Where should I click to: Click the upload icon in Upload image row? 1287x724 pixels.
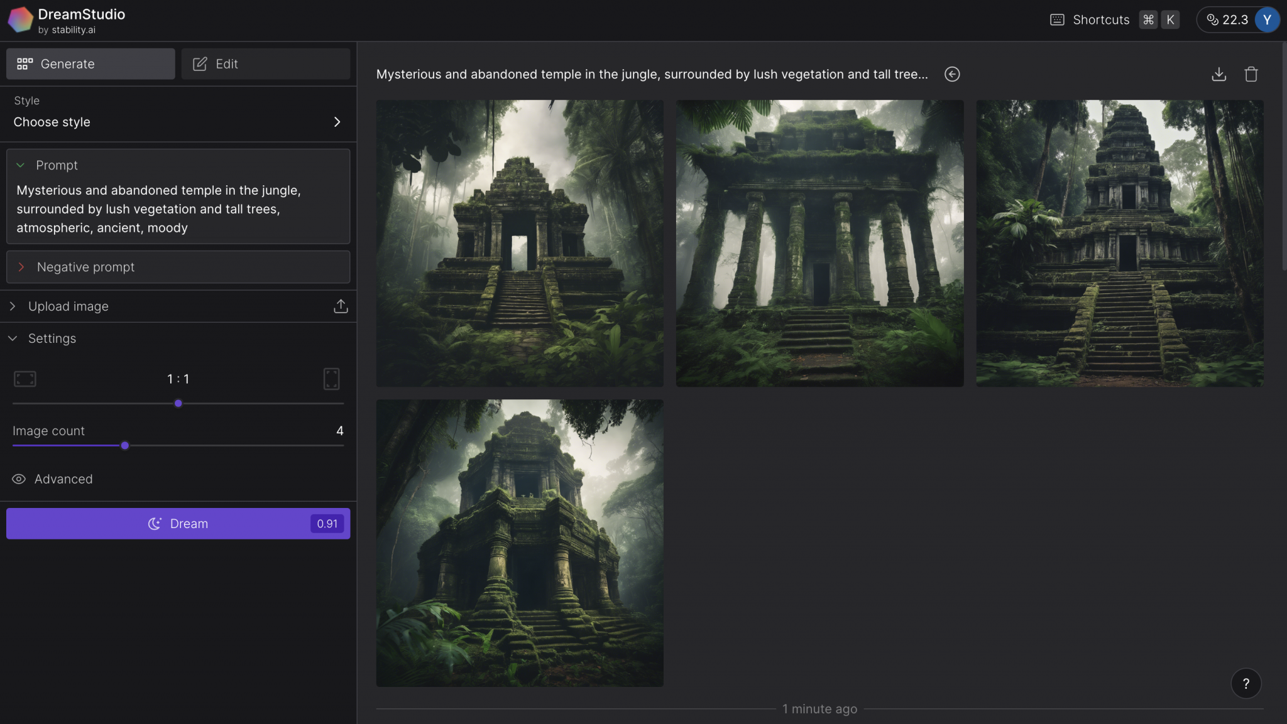[x=340, y=306]
